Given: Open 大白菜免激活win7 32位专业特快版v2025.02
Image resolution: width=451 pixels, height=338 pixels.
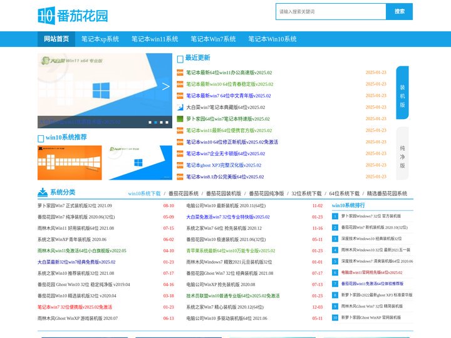Looking at the screenshot, I should 228,217.
